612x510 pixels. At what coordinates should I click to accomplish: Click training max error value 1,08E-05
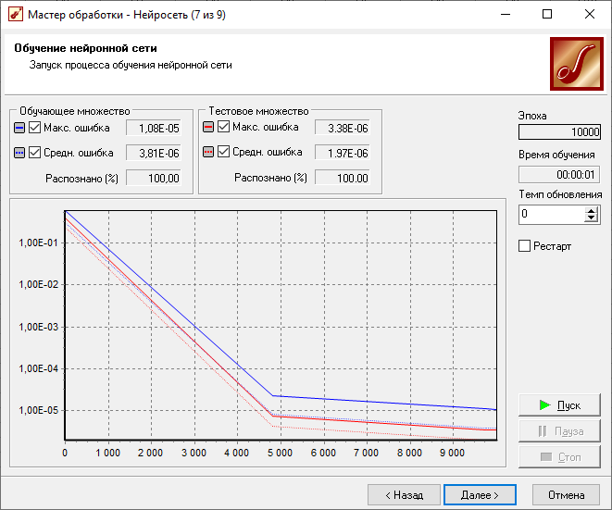point(154,128)
